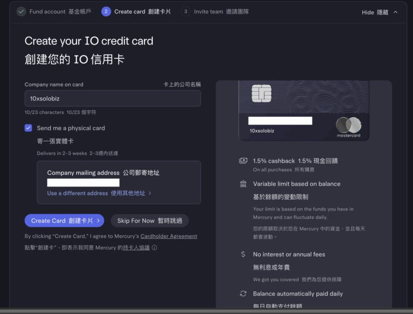Viewport: 413px width, 314px height.
Task: Click the info icon after cardholder agreement text
Action: [x=154, y=248]
